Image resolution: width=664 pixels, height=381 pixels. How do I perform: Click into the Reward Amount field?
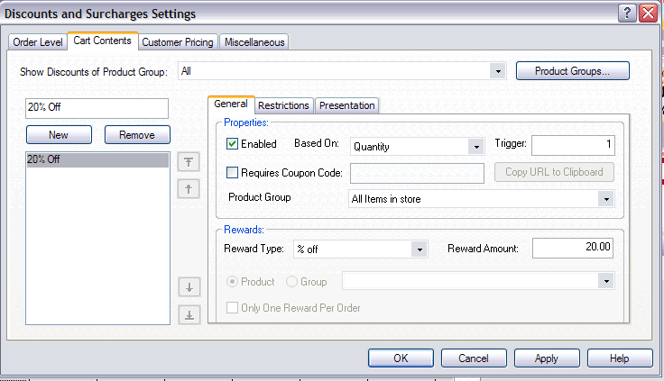[x=572, y=248]
